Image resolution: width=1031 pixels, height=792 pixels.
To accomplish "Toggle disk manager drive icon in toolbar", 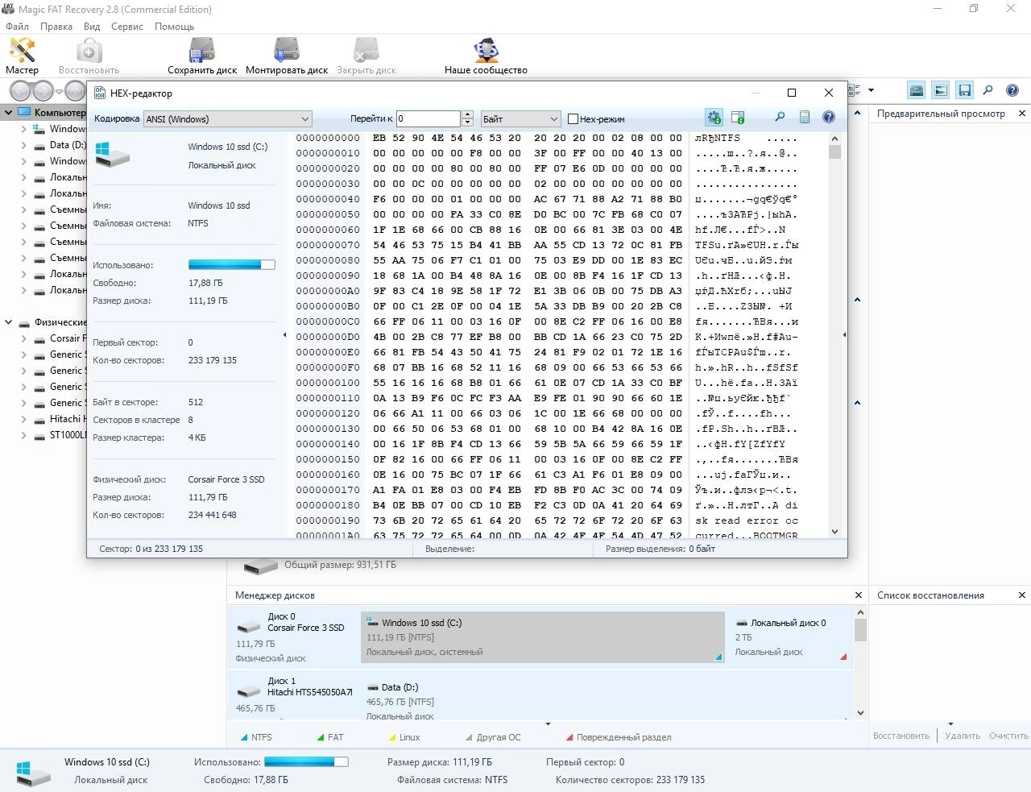I will click(916, 90).
